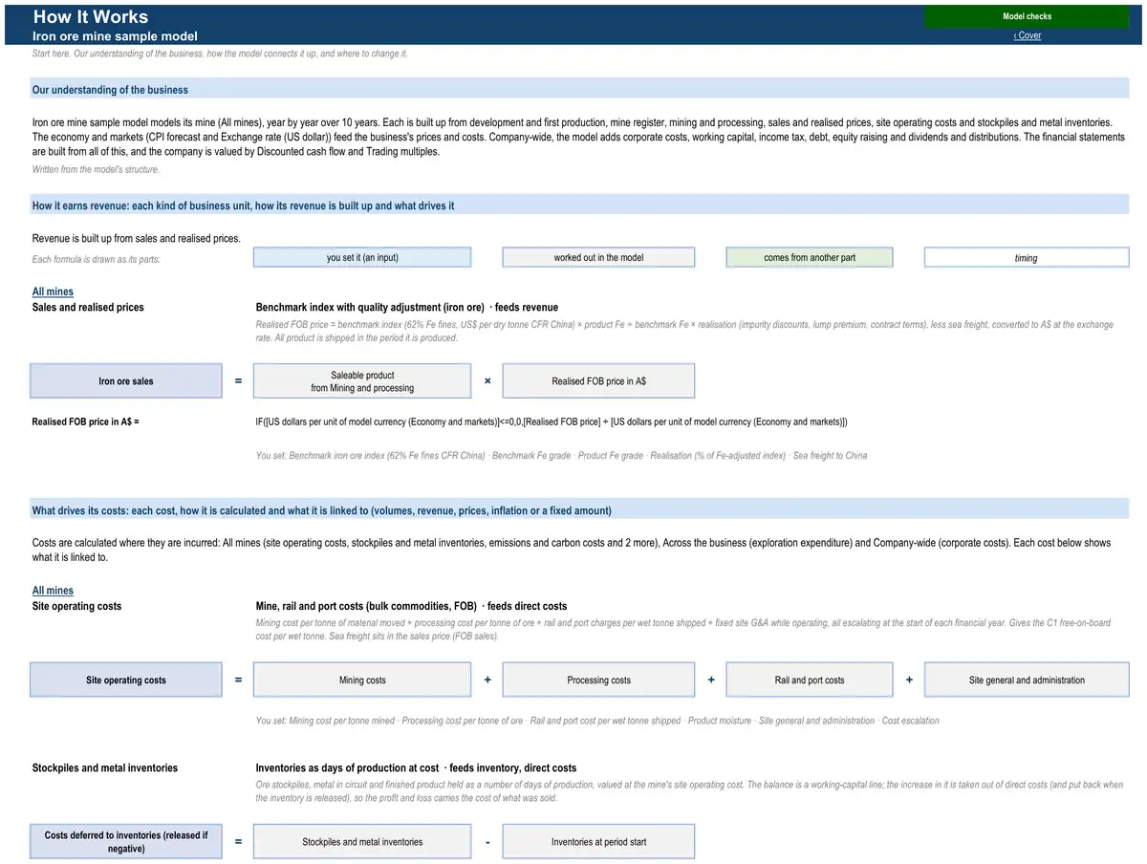Select the Processing costs box

click(x=598, y=680)
